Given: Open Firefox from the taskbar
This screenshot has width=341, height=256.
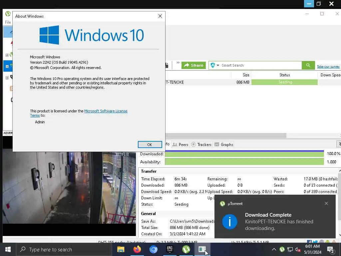Looking at the screenshot, I should click(x=137, y=249).
